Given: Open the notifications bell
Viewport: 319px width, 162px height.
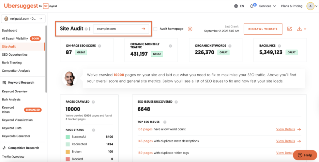Looking at the screenshot, I should coord(252,6).
